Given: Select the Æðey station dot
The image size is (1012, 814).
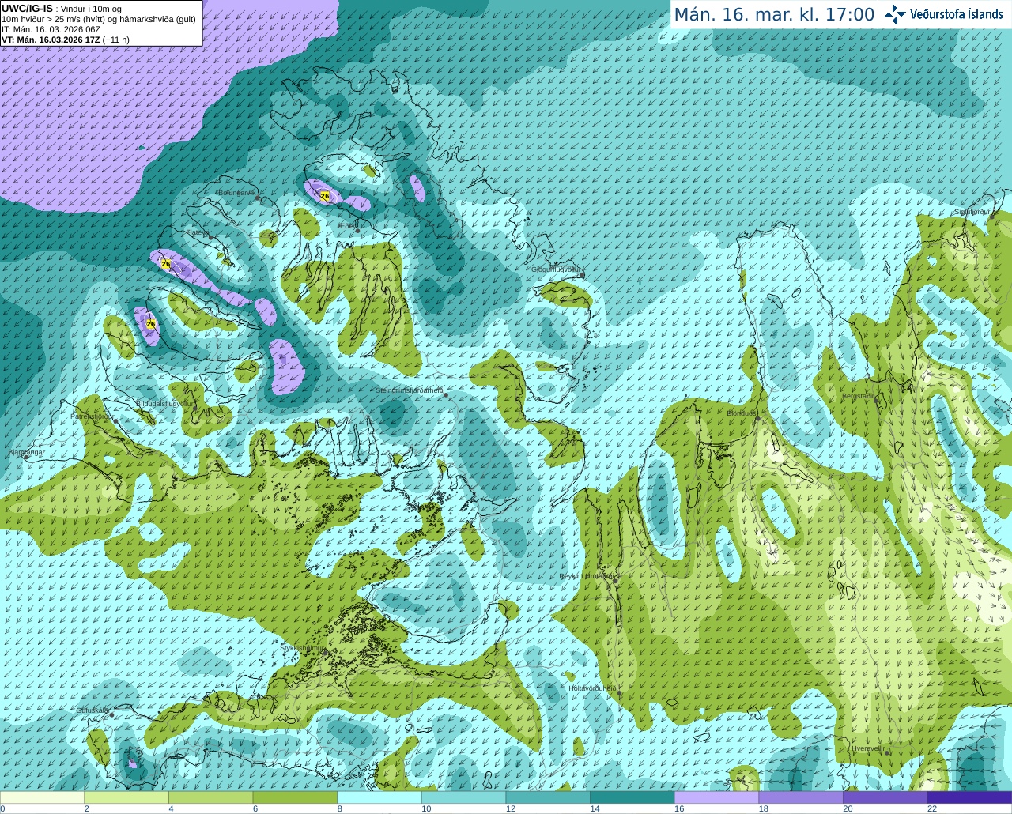Looking at the screenshot, I should coord(357,231).
